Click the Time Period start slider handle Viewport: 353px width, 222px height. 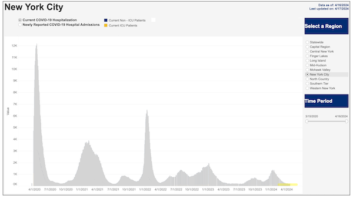pos(307,122)
